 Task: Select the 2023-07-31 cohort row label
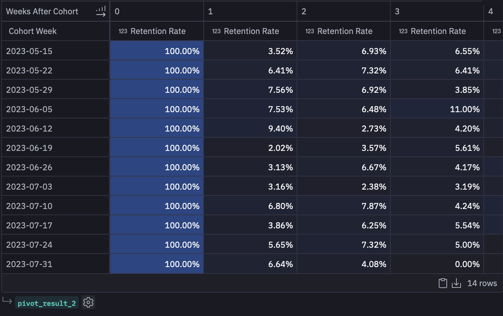click(x=29, y=264)
